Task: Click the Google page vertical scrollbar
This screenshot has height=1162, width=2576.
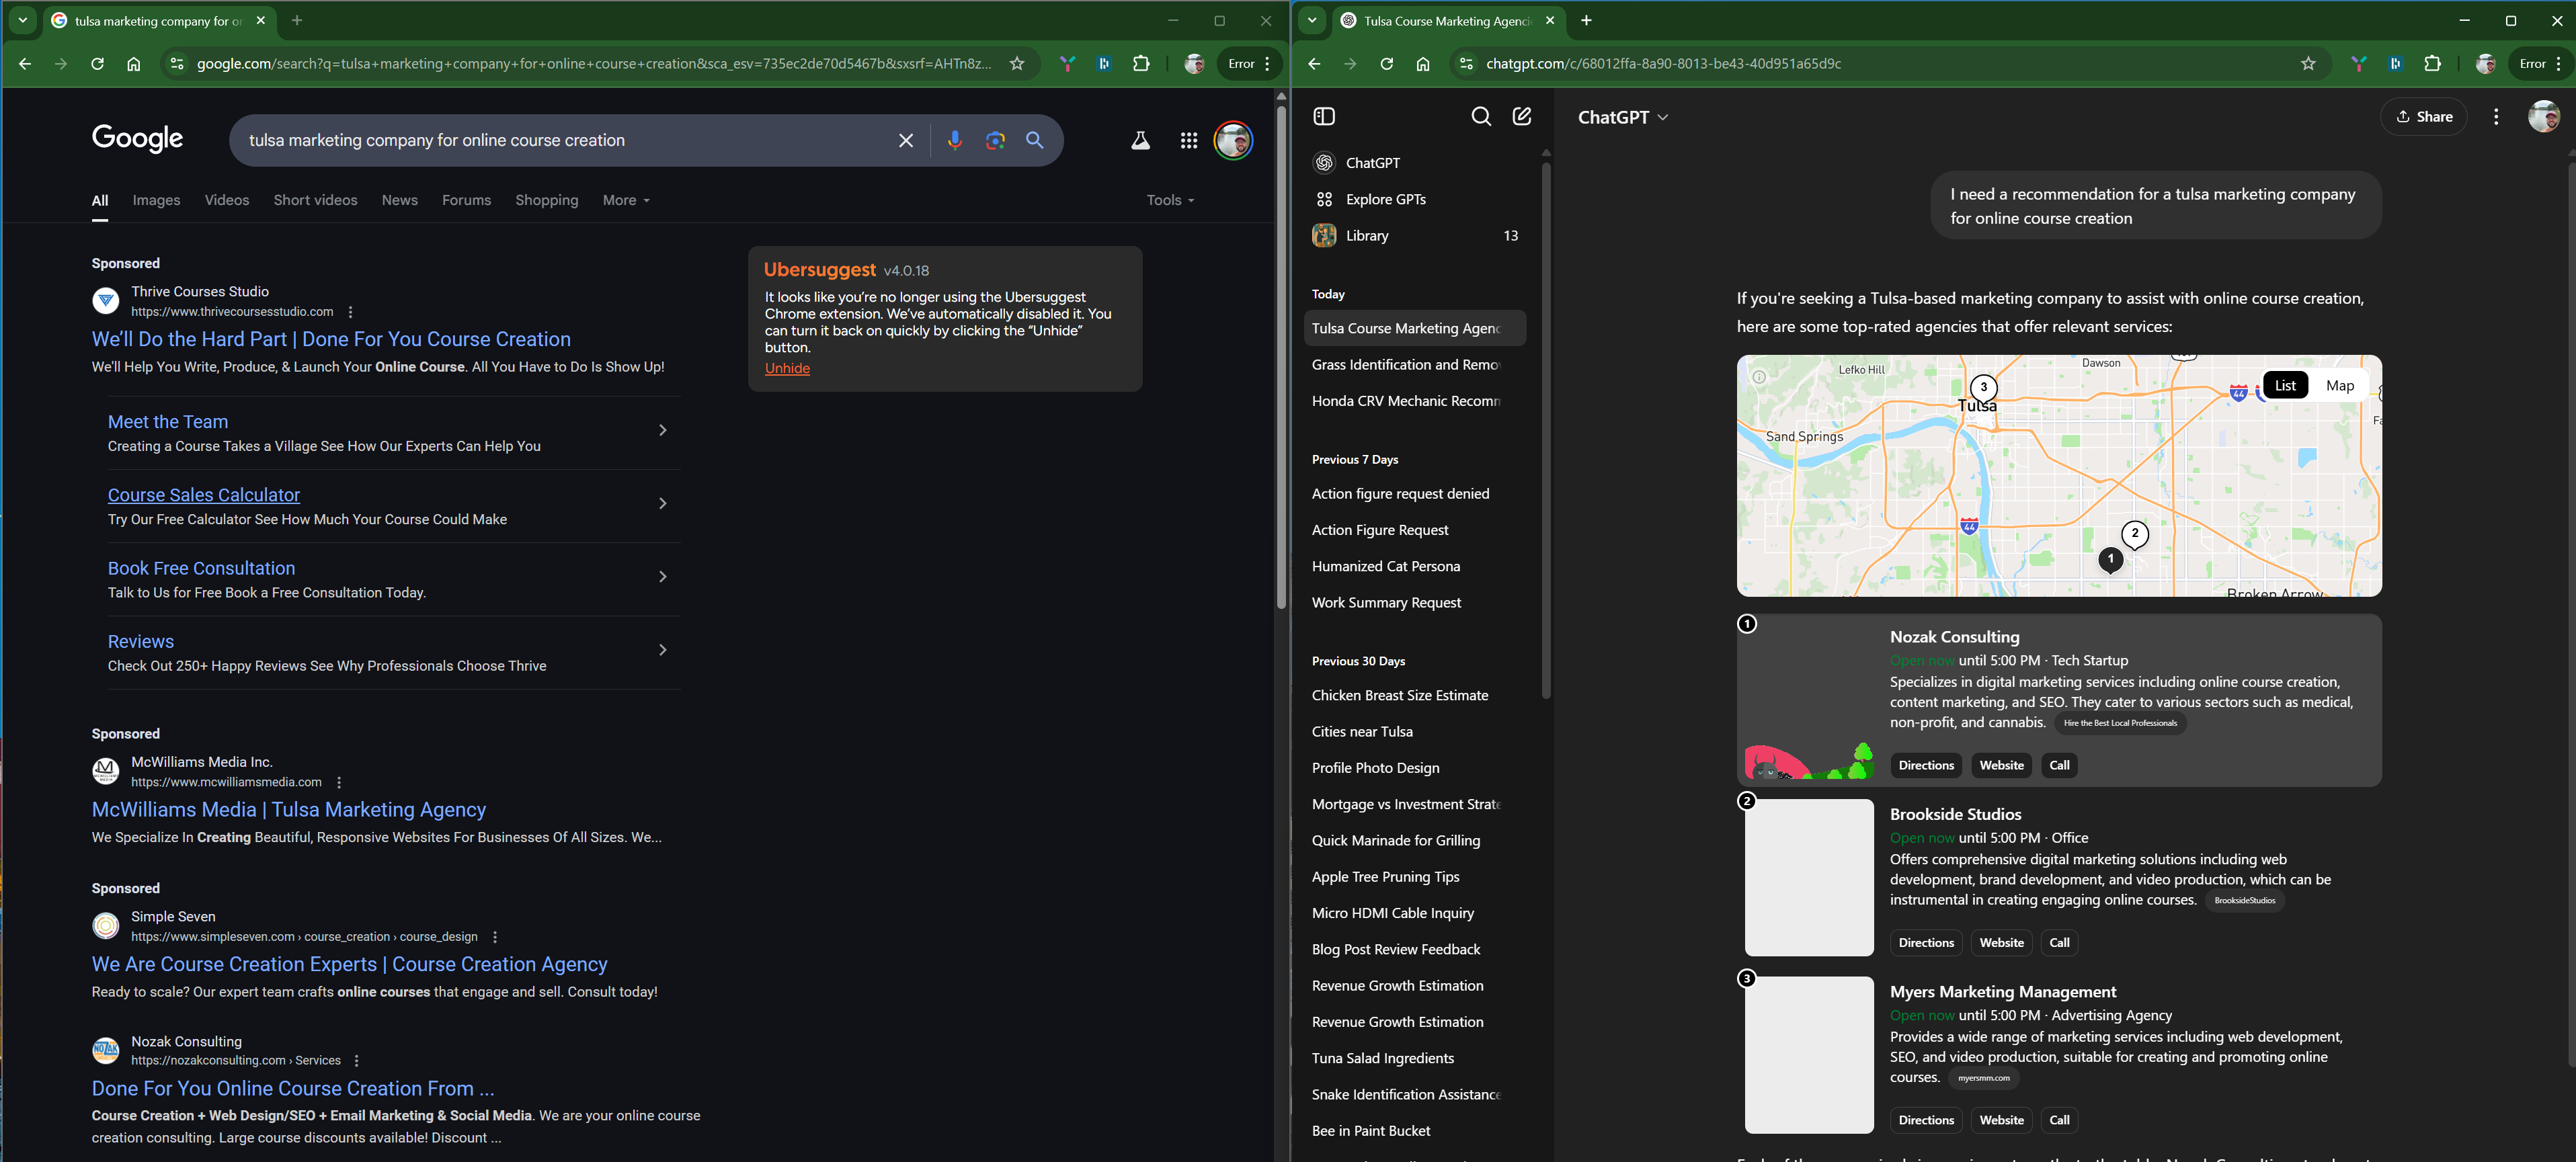Action: click(x=1281, y=357)
